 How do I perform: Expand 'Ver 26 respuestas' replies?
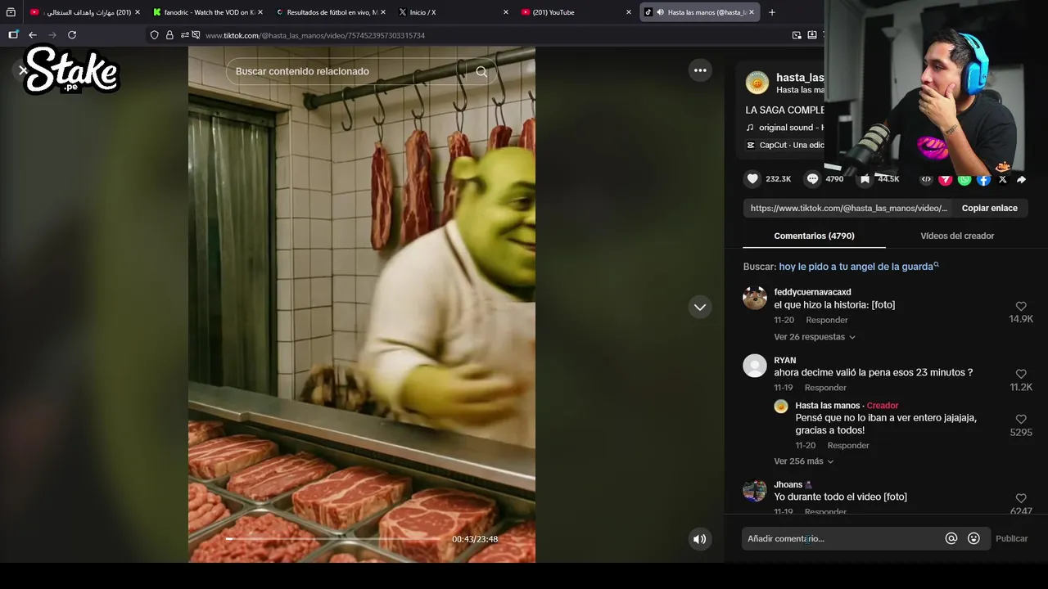coord(815,337)
